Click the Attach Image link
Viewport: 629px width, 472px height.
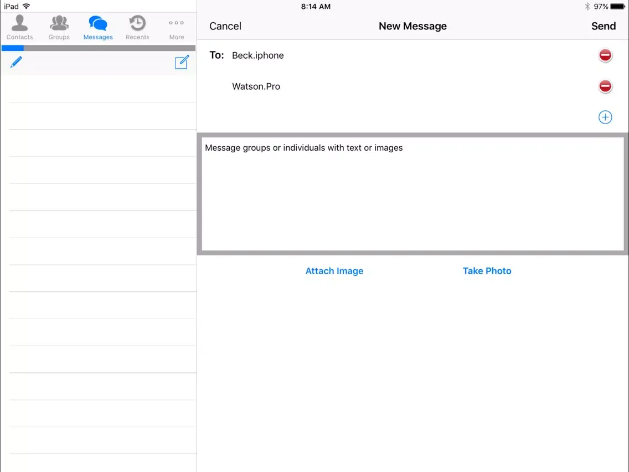(x=334, y=271)
